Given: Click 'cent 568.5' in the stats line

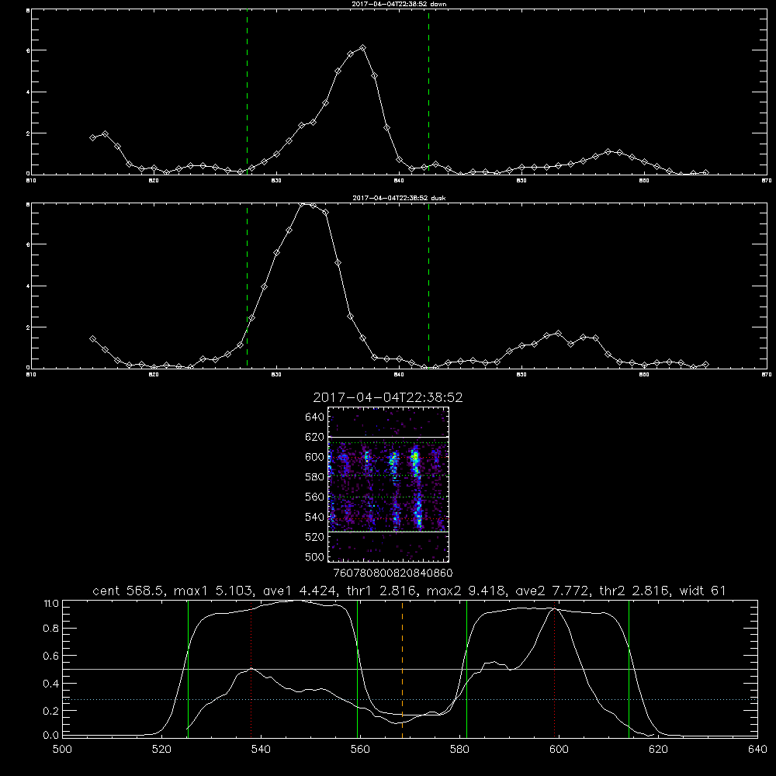Looking at the screenshot, I should (x=130, y=591).
